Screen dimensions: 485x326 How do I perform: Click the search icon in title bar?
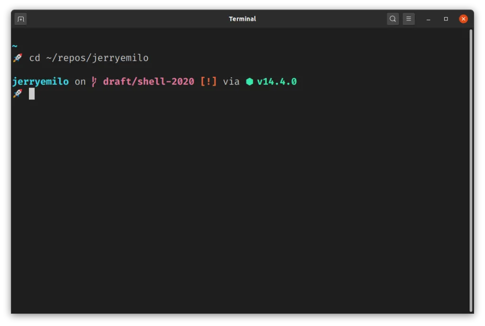(393, 19)
